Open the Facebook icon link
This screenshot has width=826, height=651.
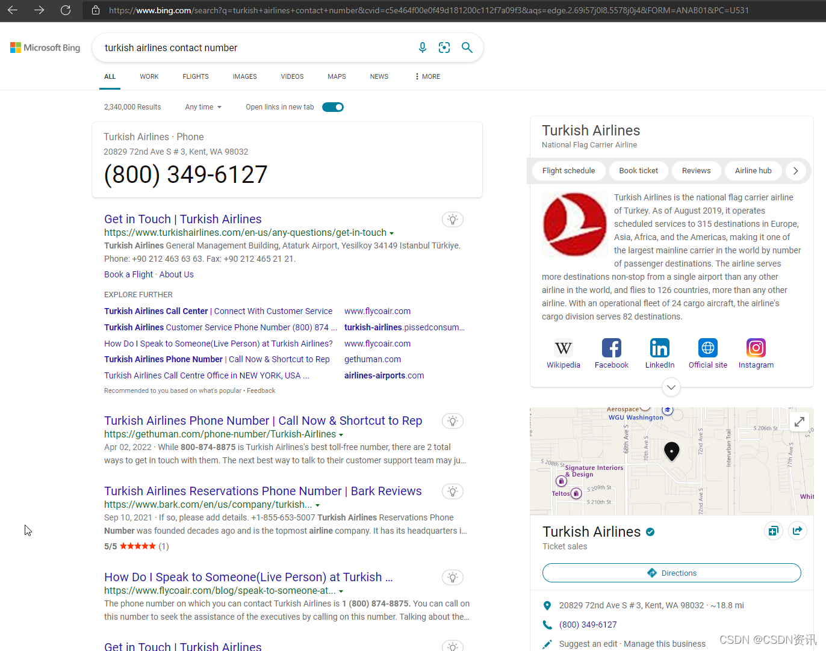click(612, 348)
